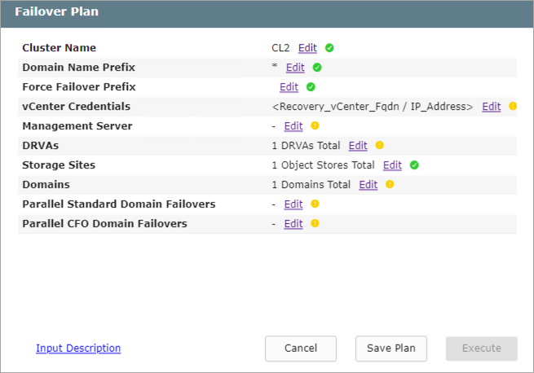Image resolution: width=534 pixels, height=373 pixels.
Task: Edit the Storage Sites object stores
Action: 392,165
